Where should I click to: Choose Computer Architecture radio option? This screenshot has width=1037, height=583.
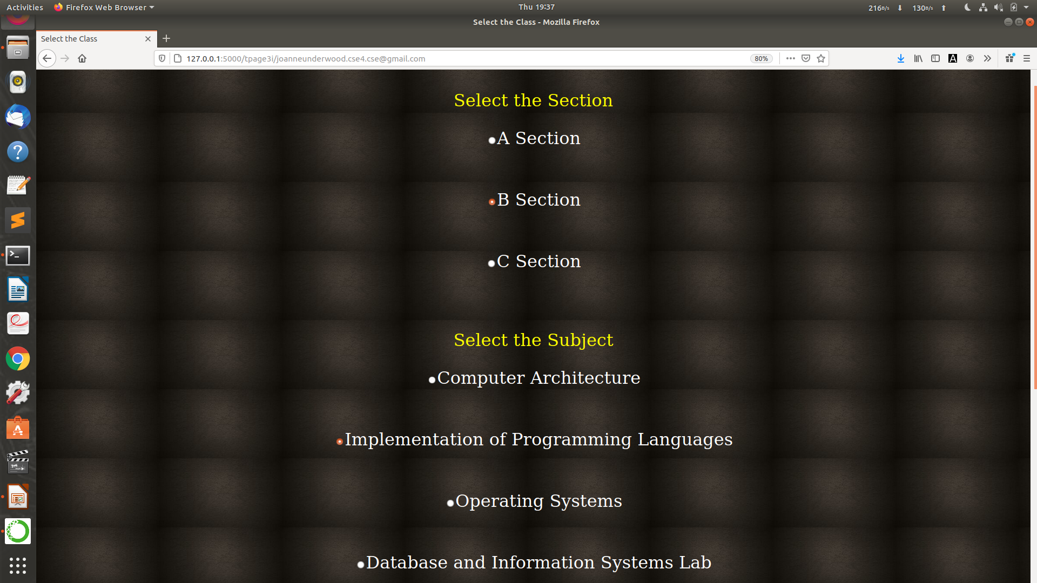tap(432, 380)
